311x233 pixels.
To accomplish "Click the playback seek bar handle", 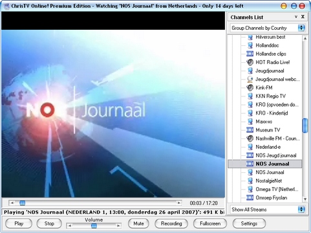I will (22, 203).
